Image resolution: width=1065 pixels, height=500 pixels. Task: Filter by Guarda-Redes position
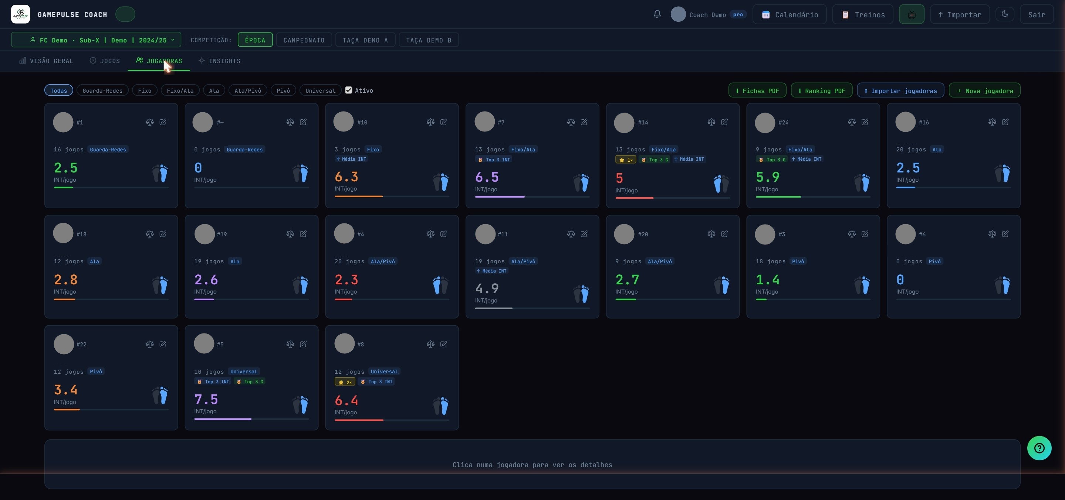click(x=102, y=90)
